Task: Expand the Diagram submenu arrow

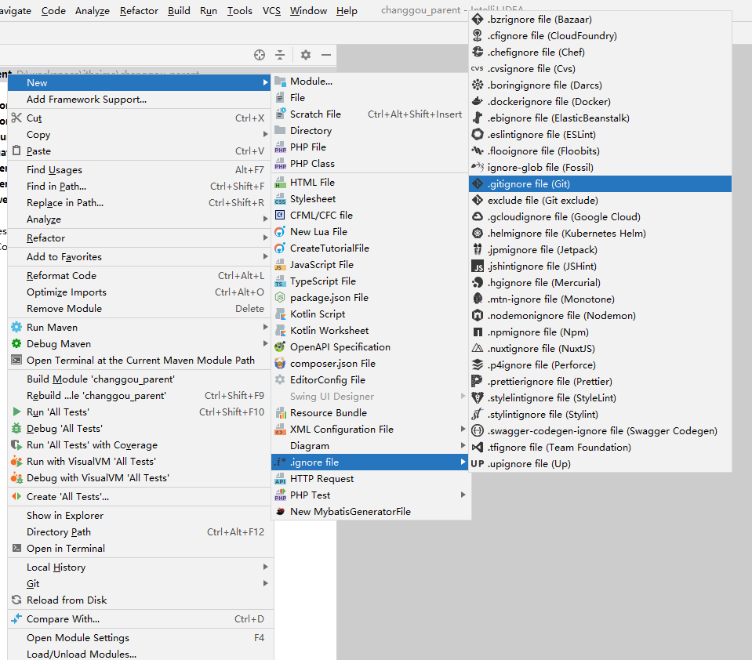Action: tap(463, 446)
